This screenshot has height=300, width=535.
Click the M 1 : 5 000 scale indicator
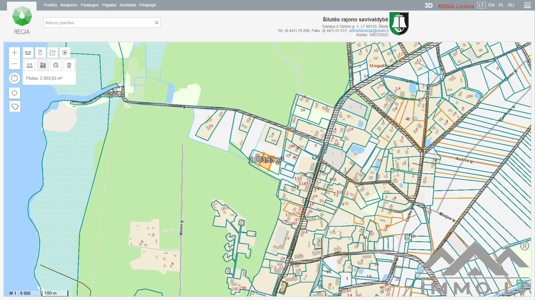pyautogui.click(x=20, y=293)
